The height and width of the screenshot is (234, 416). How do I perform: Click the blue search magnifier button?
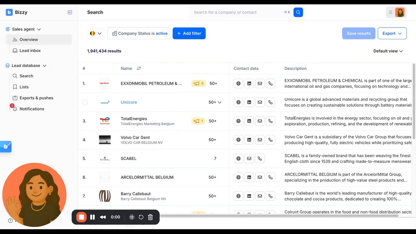298,12
